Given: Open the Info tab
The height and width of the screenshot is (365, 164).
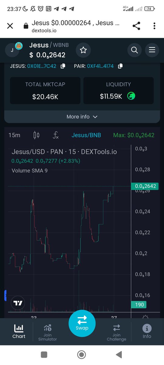Looking at the screenshot, I should coord(147,332).
